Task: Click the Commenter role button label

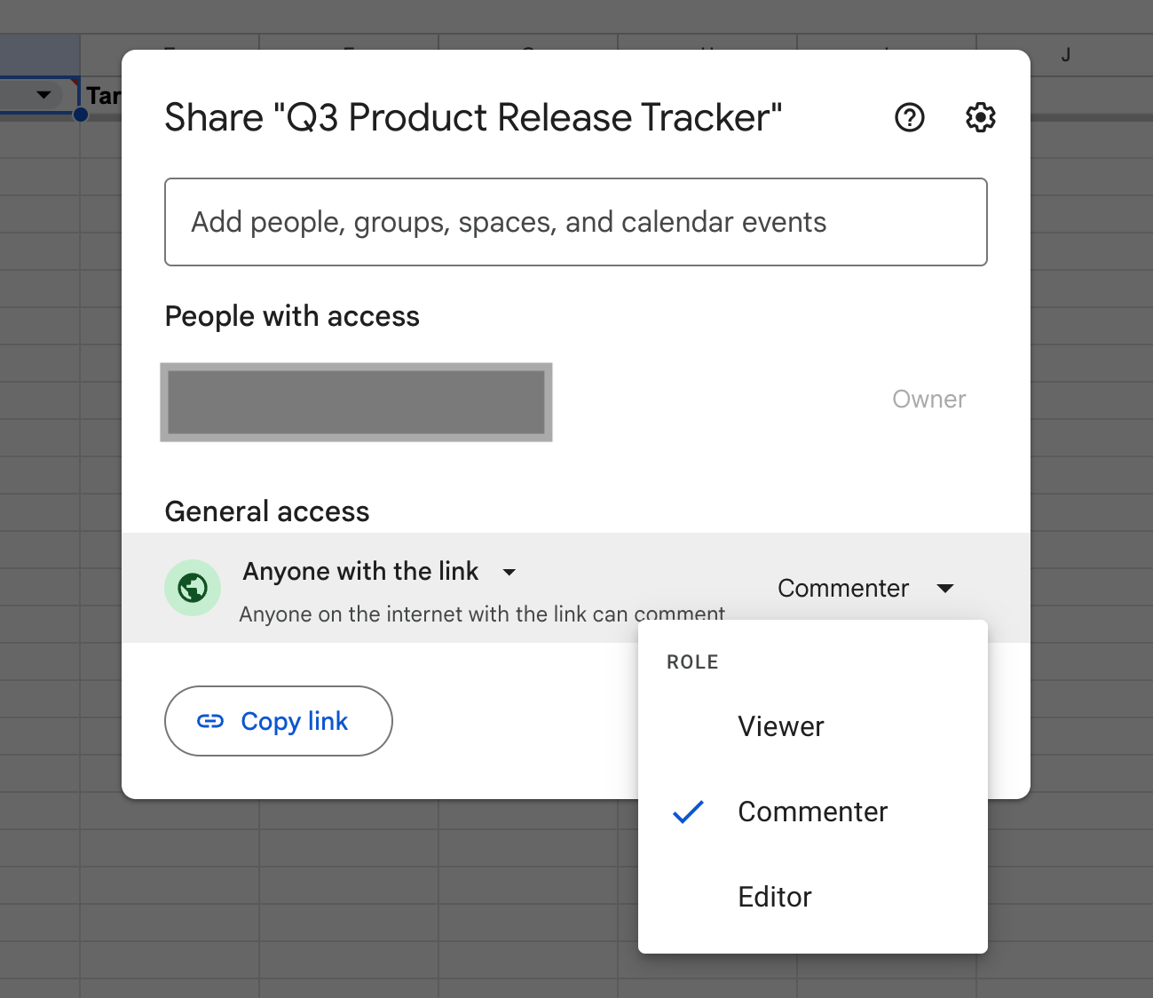Action: click(x=843, y=588)
